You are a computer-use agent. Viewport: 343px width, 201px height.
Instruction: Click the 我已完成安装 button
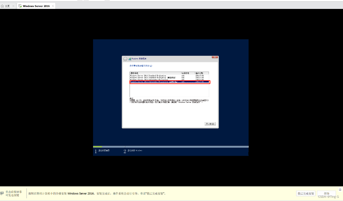tap(306, 193)
